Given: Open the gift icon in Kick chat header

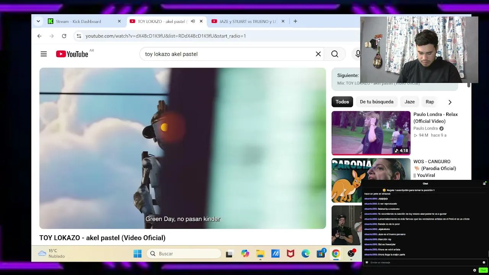Looking at the screenshot, I should 484,183.
